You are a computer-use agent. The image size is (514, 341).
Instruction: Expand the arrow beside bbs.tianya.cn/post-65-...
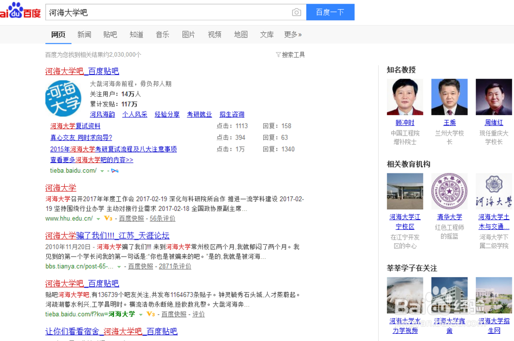119,267
